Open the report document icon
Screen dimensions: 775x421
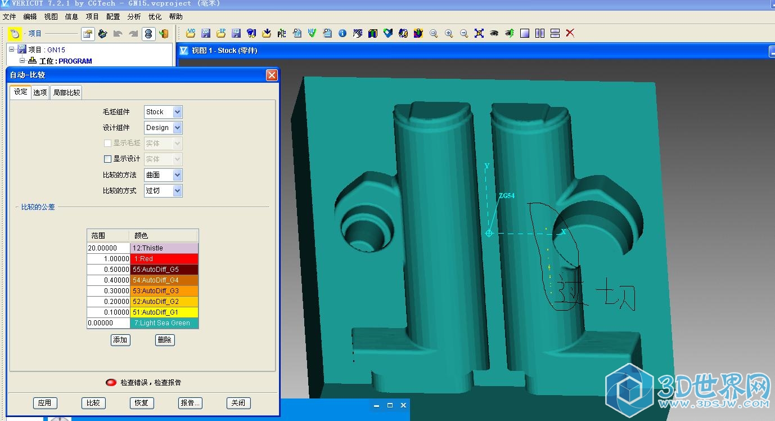point(327,33)
